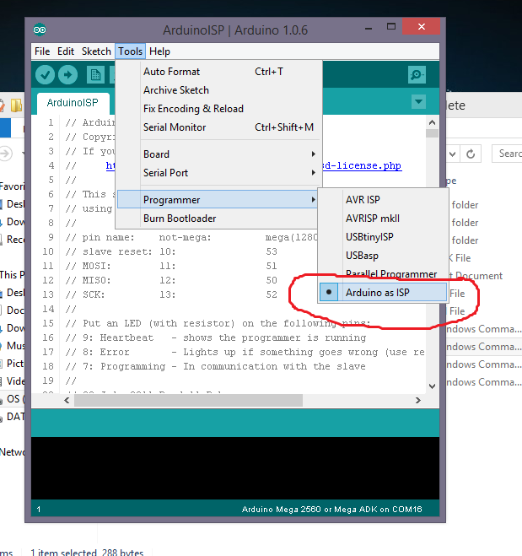This screenshot has width=522, height=556.
Task: Click the Upload arrow button
Action: click(x=67, y=75)
